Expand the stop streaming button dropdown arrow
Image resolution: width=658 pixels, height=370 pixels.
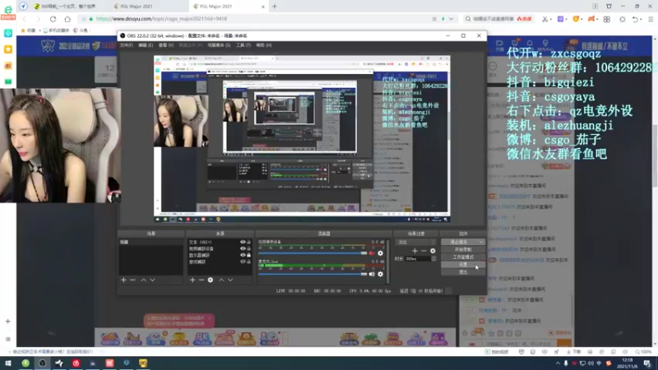point(481,242)
